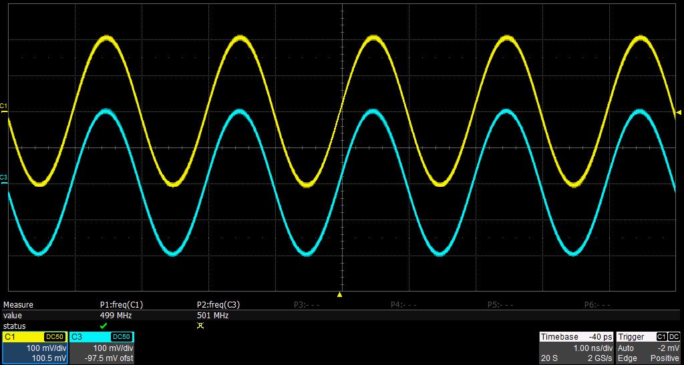Click the green checkmark status under P1
Screen dimensions: 684x365
coord(104,326)
